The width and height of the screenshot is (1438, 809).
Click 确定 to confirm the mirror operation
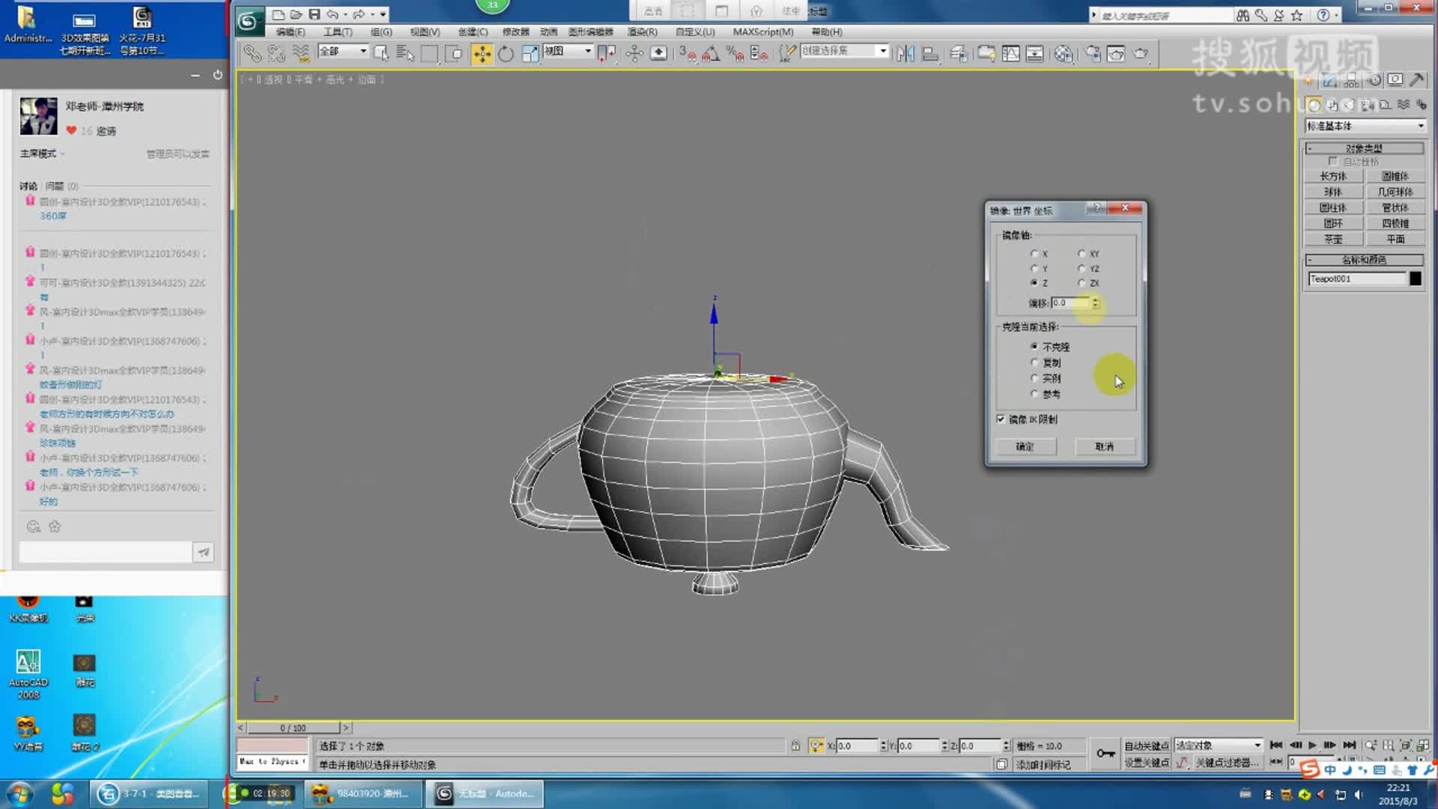click(1025, 446)
